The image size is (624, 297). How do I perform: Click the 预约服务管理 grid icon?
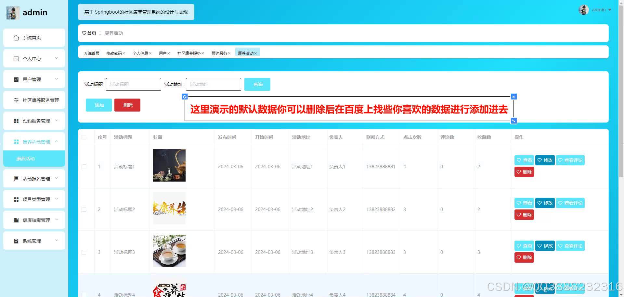[x=16, y=121]
